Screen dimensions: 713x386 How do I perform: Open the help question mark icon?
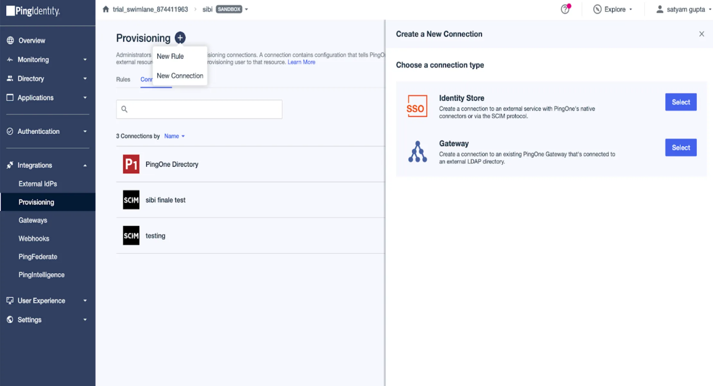(565, 9)
